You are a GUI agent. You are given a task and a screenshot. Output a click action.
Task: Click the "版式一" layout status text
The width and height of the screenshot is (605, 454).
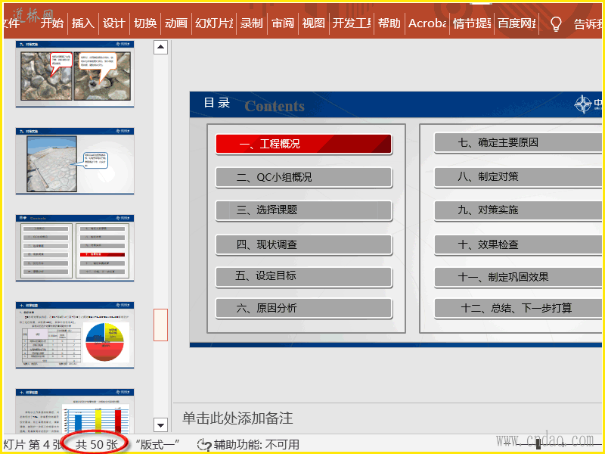click(x=158, y=444)
